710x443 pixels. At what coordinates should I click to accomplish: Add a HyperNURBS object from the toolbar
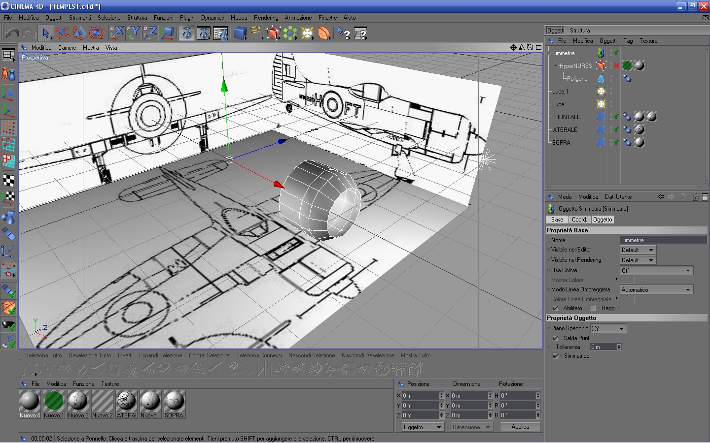click(273, 33)
